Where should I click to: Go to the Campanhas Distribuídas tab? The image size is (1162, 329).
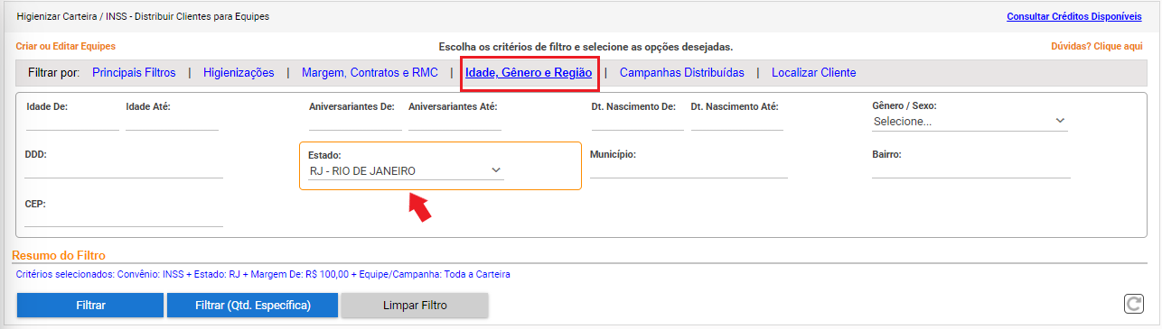[x=682, y=73]
